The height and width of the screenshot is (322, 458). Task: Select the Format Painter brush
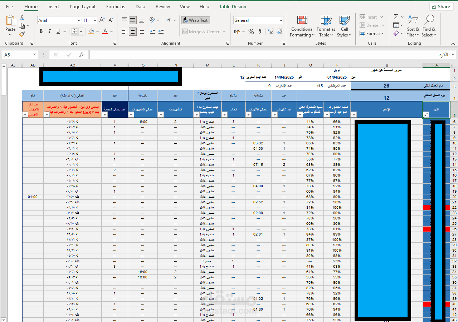(x=22, y=34)
